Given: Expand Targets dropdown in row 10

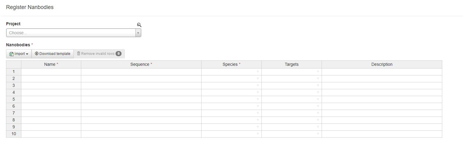Looking at the screenshot, I should 318,134.
